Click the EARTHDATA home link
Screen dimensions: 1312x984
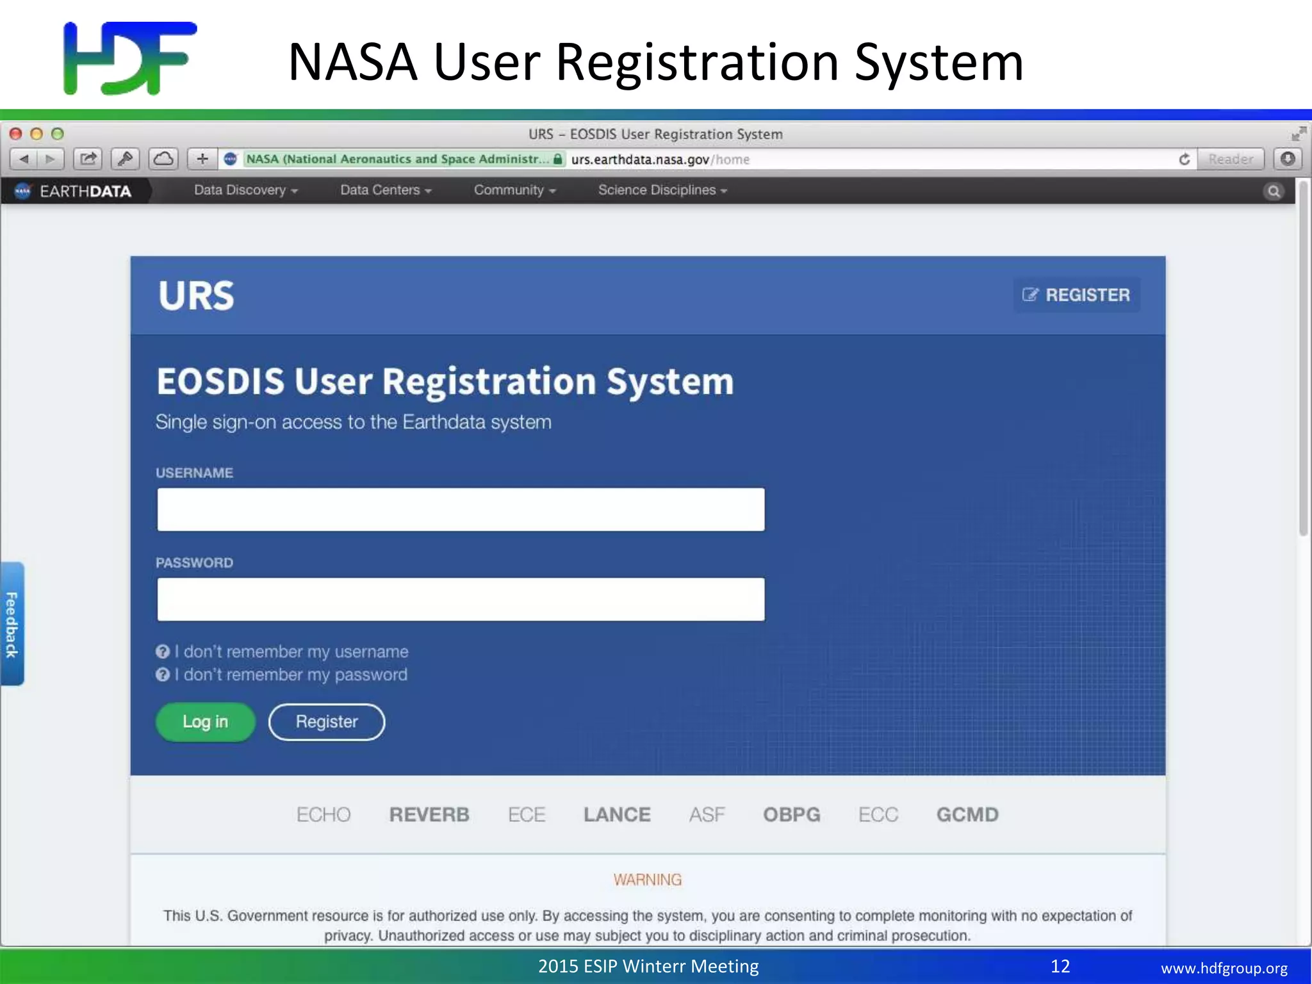[x=85, y=191]
